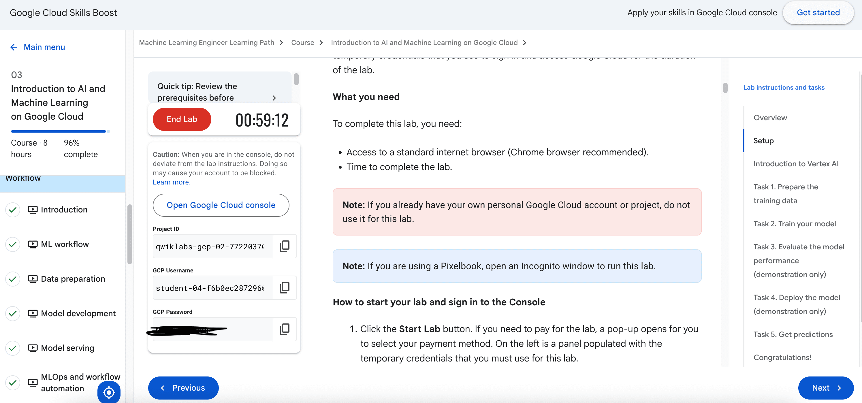Image resolution: width=862 pixels, height=403 pixels.
Task: Click the Previous button
Action: click(x=183, y=388)
